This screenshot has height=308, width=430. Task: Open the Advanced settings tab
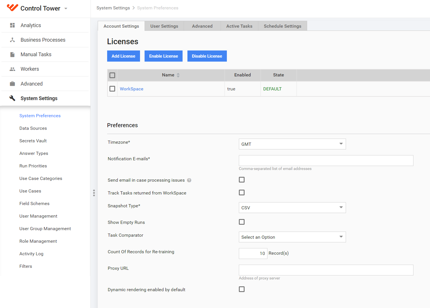click(x=202, y=26)
